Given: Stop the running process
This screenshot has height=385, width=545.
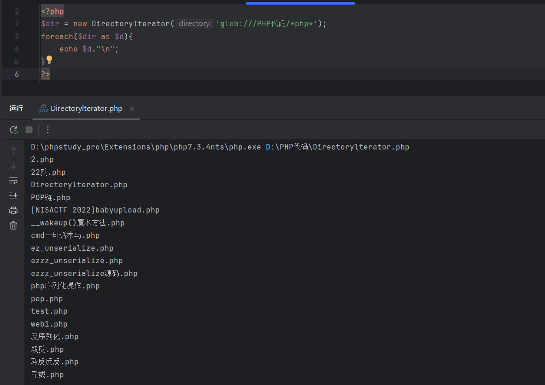Looking at the screenshot, I should (x=29, y=130).
